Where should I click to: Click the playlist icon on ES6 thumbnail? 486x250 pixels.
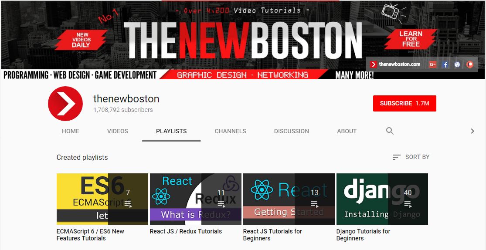coord(128,204)
